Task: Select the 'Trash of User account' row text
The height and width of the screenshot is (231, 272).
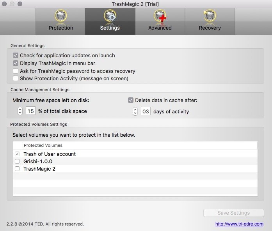Action: (50, 154)
